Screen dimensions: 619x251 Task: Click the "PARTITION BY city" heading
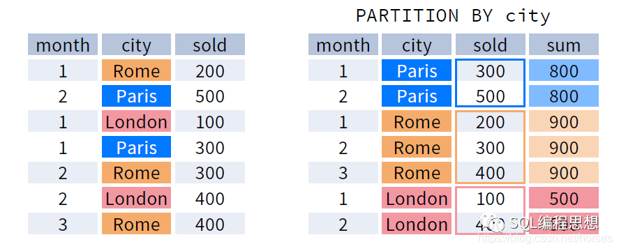pyautogui.click(x=453, y=16)
